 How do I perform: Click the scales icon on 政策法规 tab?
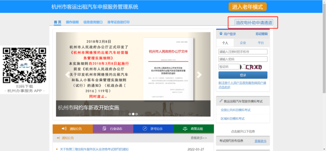point(185,129)
